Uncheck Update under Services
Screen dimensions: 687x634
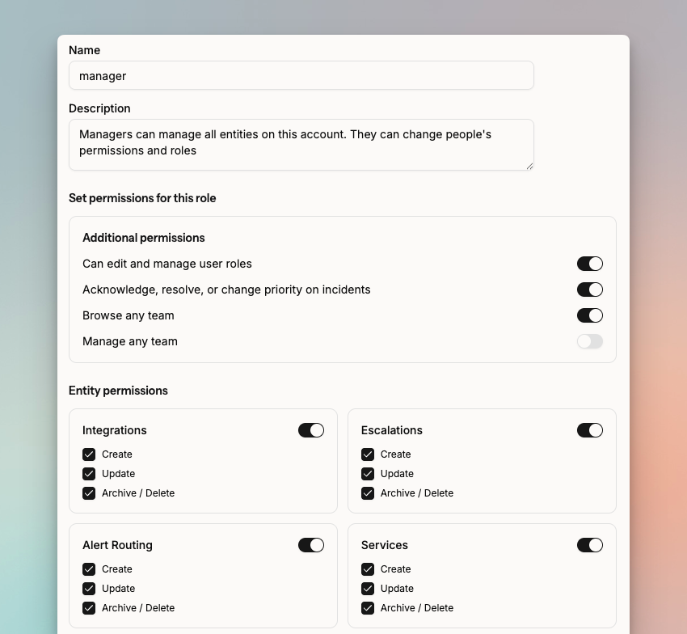click(368, 589)
